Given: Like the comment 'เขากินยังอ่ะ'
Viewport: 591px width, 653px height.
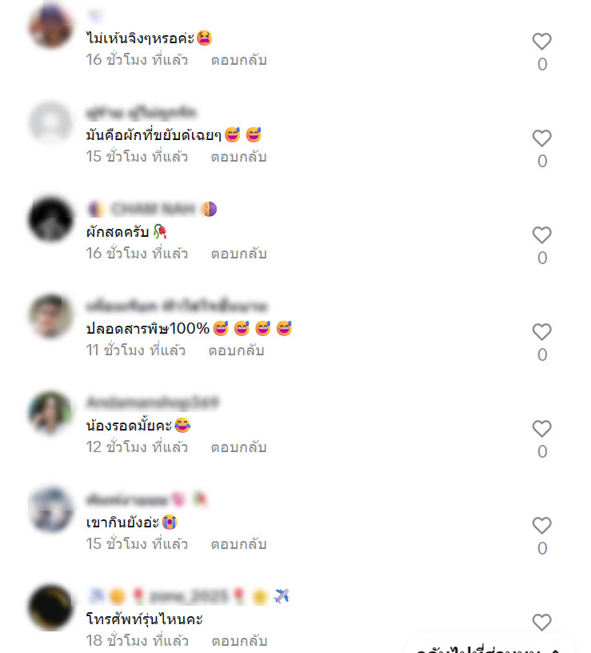Looking at the screenshot, I should click(542, 525).
